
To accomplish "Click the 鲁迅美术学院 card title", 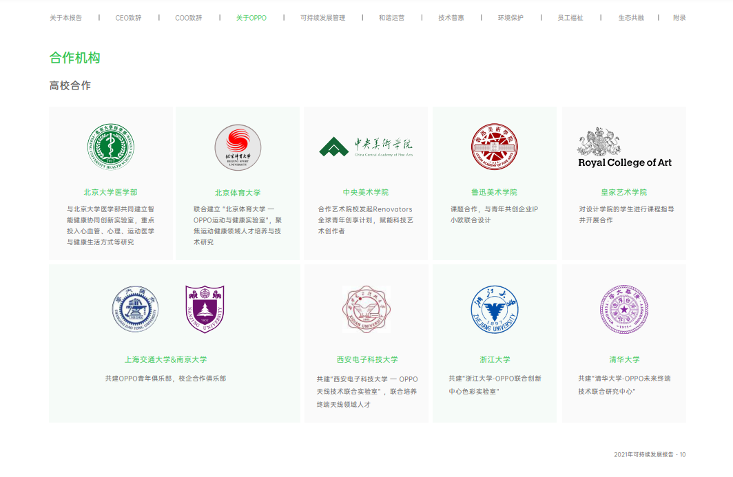I will [x=494, y=192].
